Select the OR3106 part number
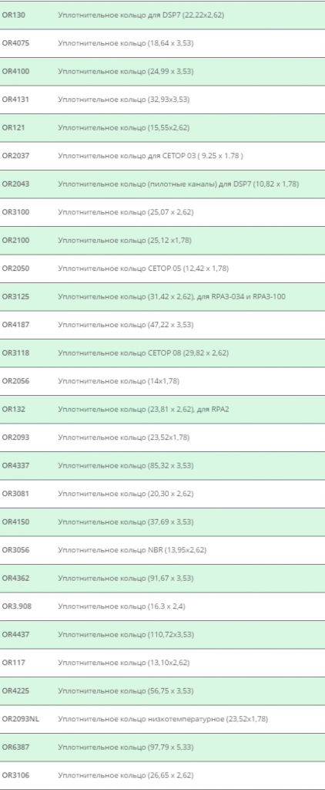The width and height of the screenshot is (325, 790). [15, 775]
